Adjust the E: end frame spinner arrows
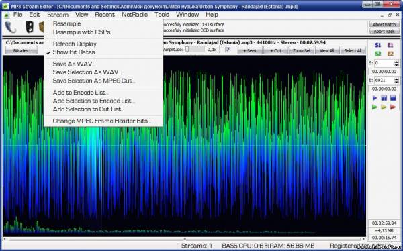Image resolution: width=403 pixels, height=251 pixels. point(396,80)
